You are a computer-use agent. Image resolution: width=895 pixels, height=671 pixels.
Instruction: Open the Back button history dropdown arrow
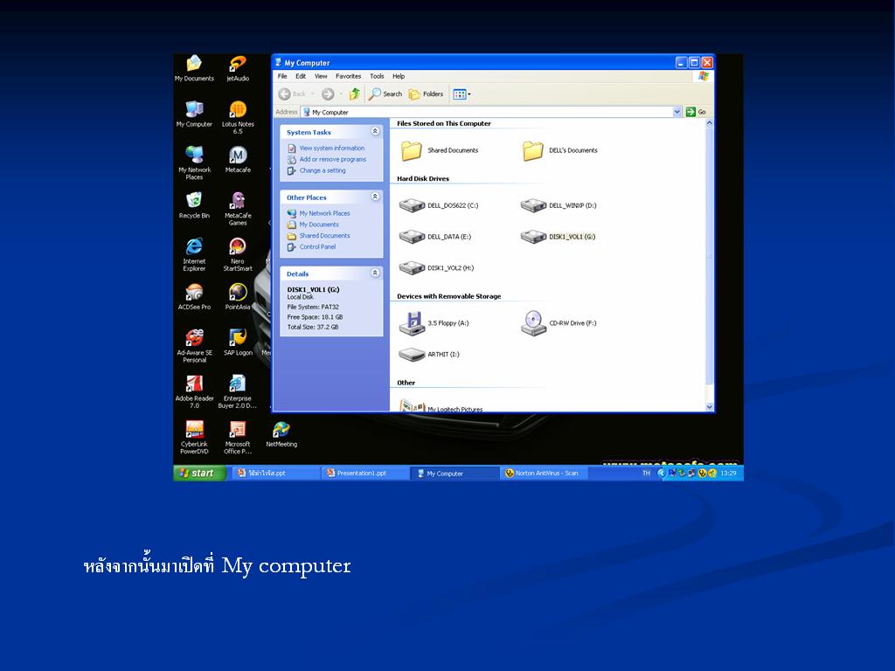[x=313, y=94]
